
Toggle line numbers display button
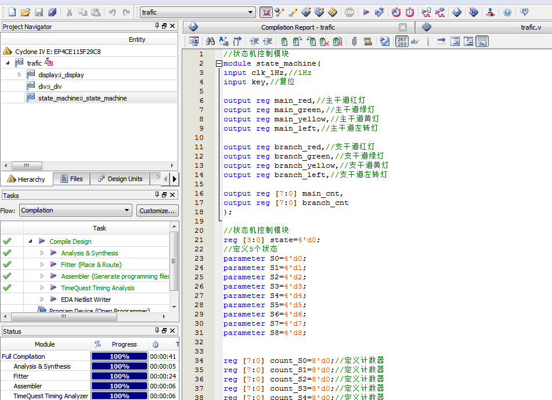coord(402,41)
